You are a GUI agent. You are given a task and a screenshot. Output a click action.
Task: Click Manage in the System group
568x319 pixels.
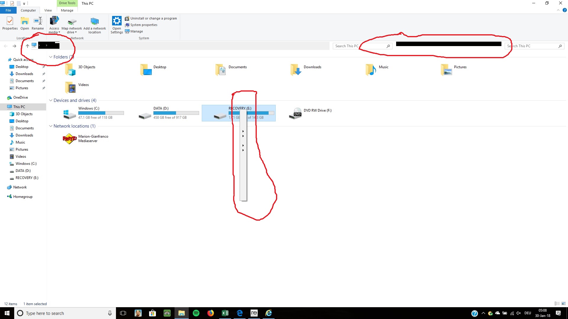point(134,31)
